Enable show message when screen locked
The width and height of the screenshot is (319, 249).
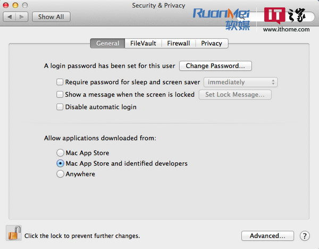click(x=60, y=95)
